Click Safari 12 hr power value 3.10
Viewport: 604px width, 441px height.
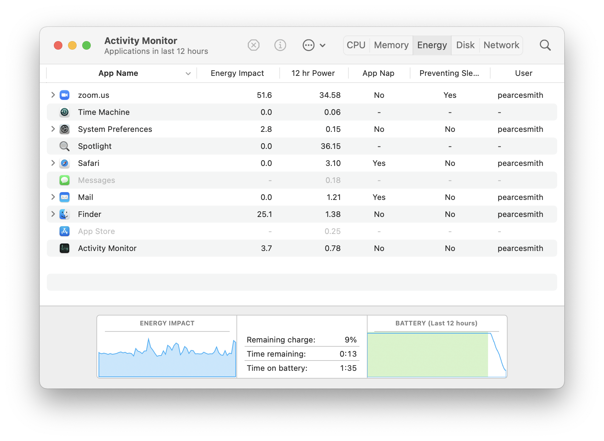333,163
